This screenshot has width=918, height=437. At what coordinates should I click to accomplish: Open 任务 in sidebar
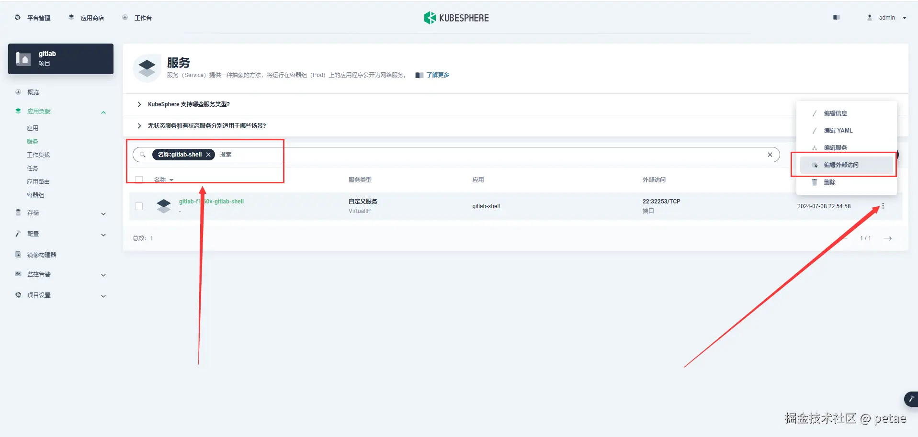(33, 168)
